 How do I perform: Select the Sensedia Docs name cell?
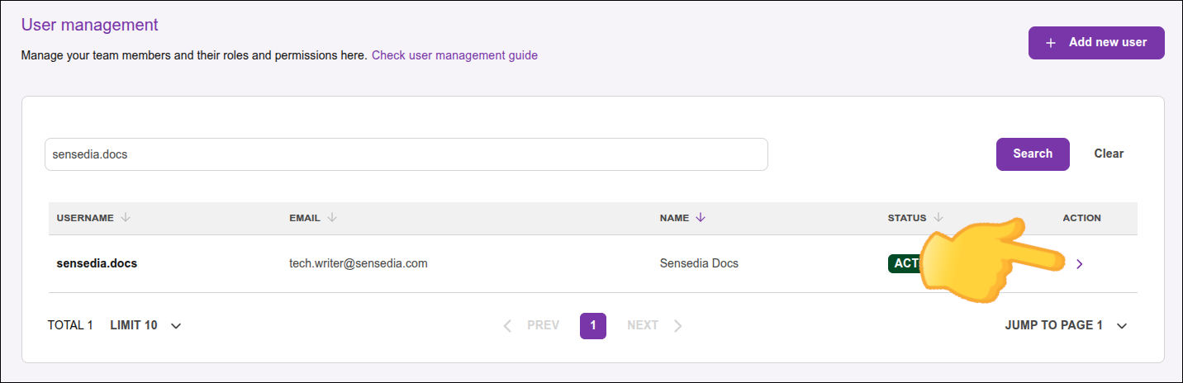[x=699, y=264]
